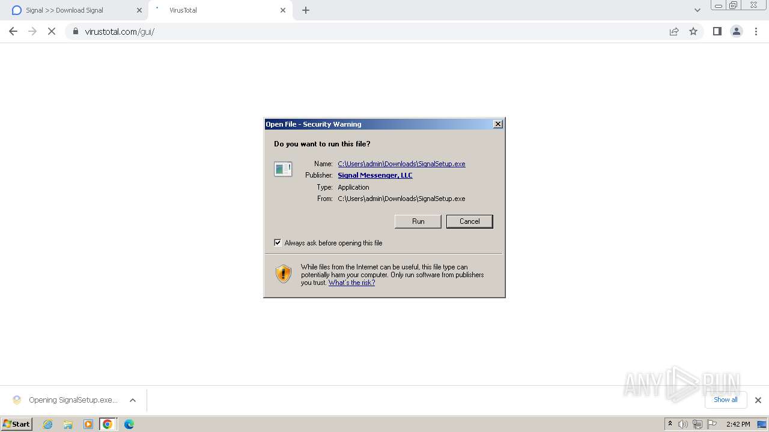
Task: Close the VirusTotal tab
Action: coord(283,10)
